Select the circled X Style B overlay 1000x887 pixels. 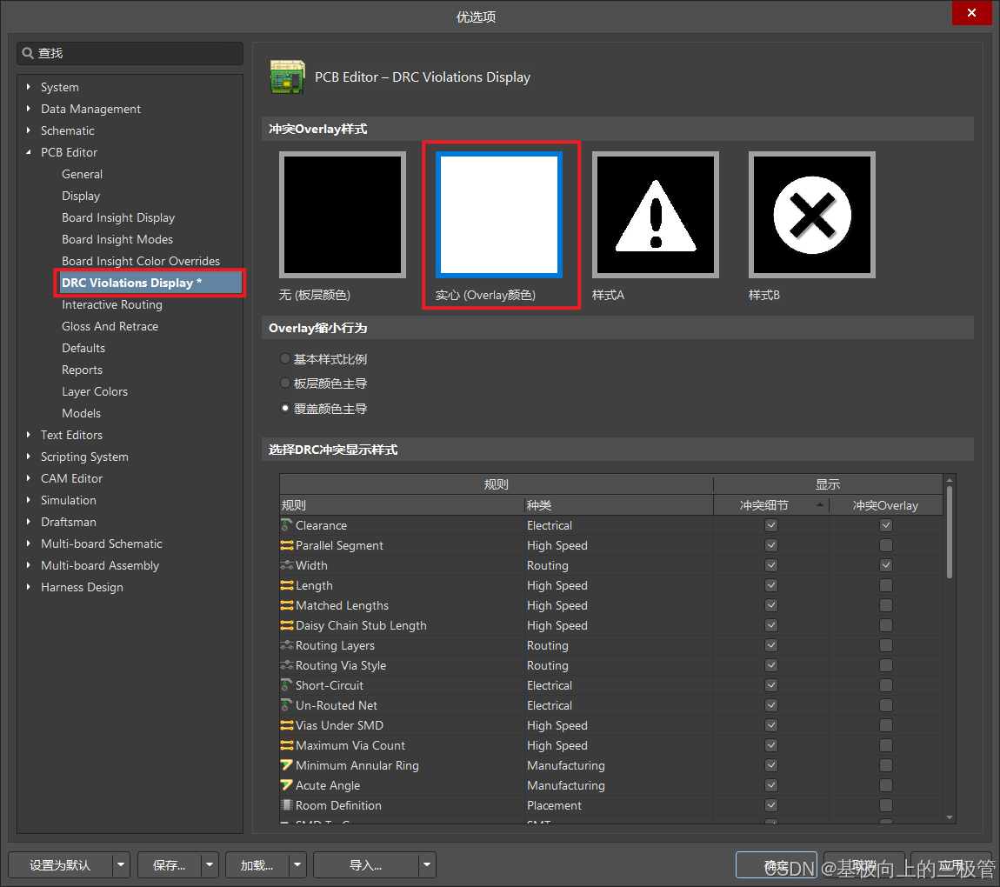(812, 215)
